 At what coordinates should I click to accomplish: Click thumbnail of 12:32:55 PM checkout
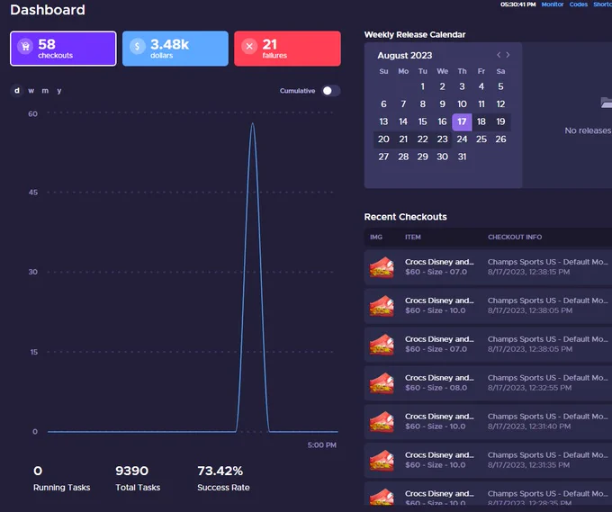coord(382,382)
